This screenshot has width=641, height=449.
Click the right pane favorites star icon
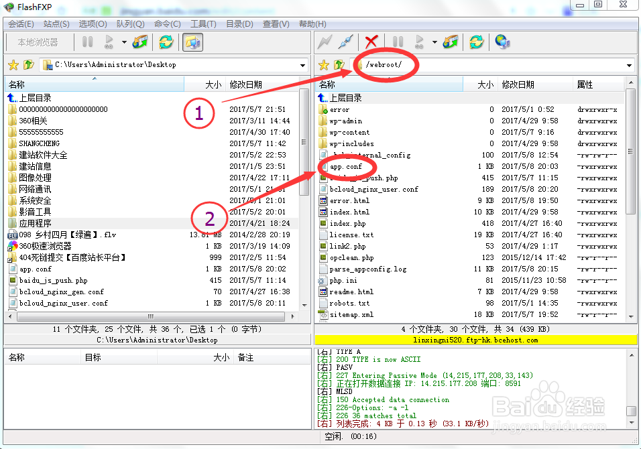[324, 64]
